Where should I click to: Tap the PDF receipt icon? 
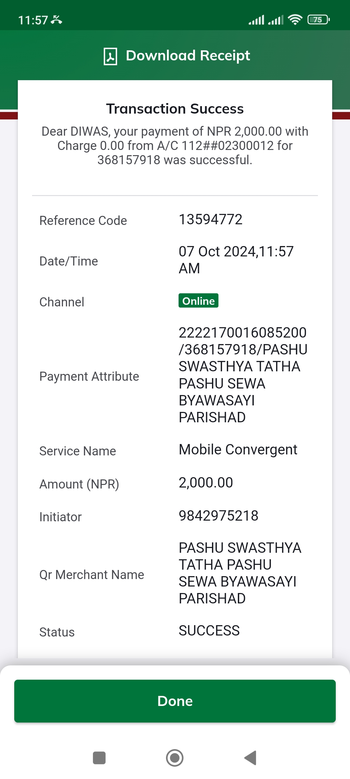(x=110, y=56)
